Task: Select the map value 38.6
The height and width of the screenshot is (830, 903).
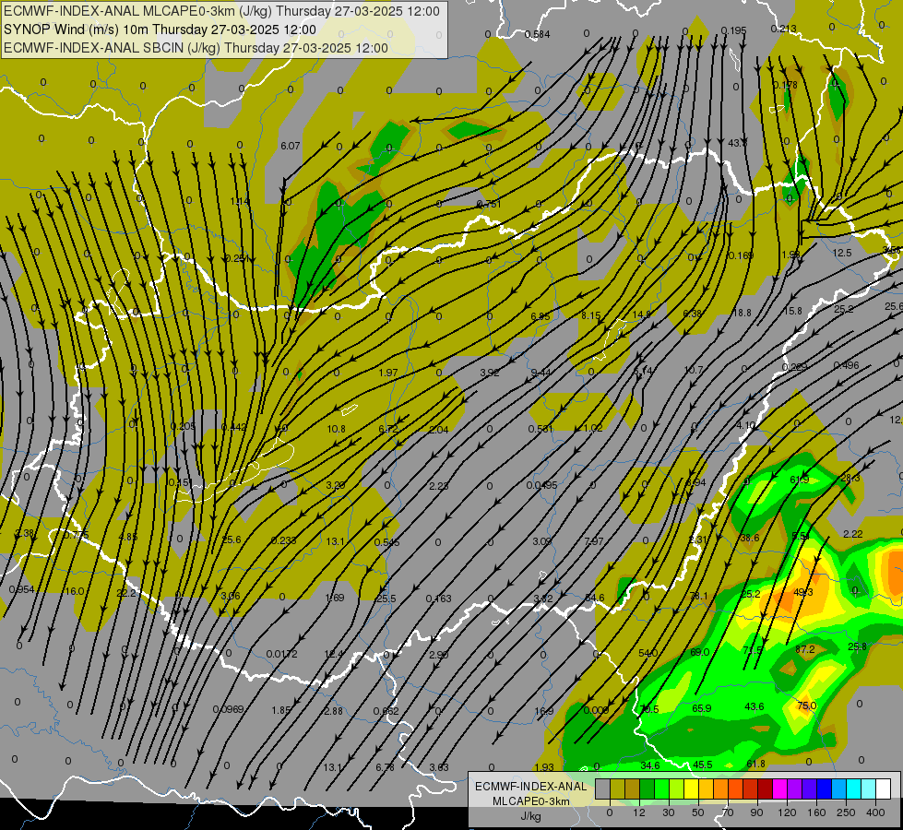Action: [750, 538]
